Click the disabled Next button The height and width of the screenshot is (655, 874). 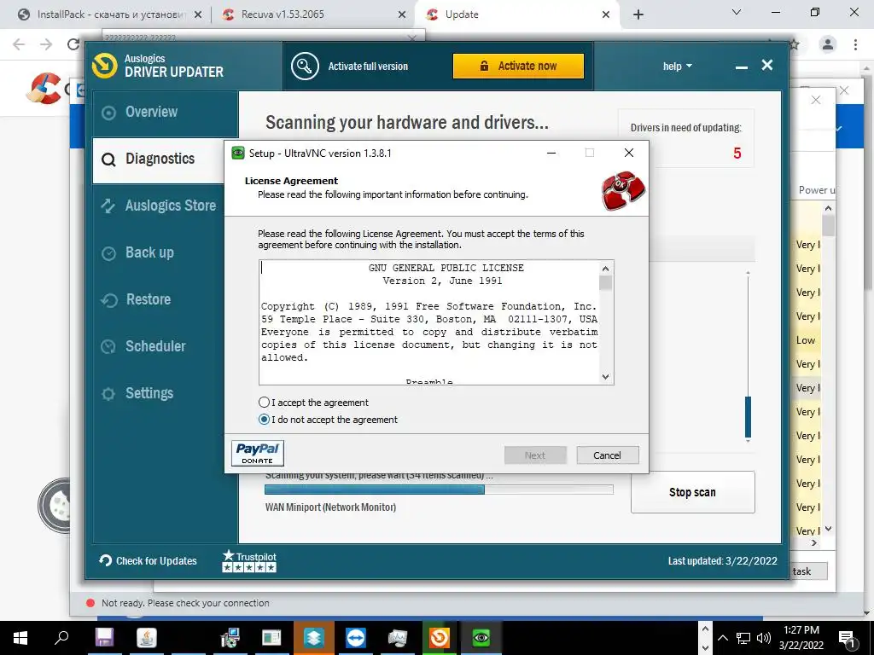click(535, 455)
